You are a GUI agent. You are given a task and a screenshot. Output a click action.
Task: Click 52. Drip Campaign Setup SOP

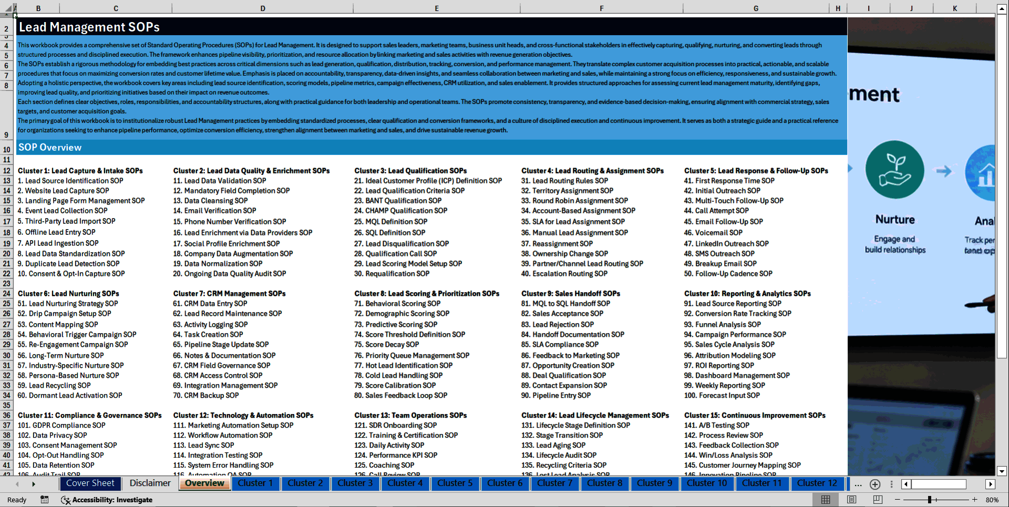point(65,314)
